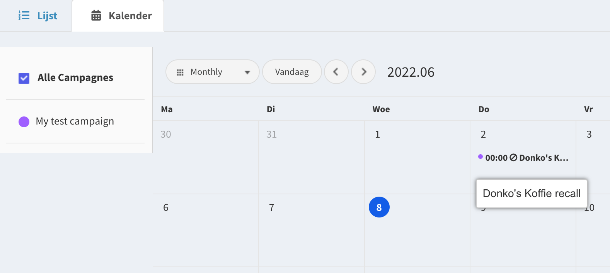Click the purple My test campaign swatch
610x273 pixels.
coord(24,122)
